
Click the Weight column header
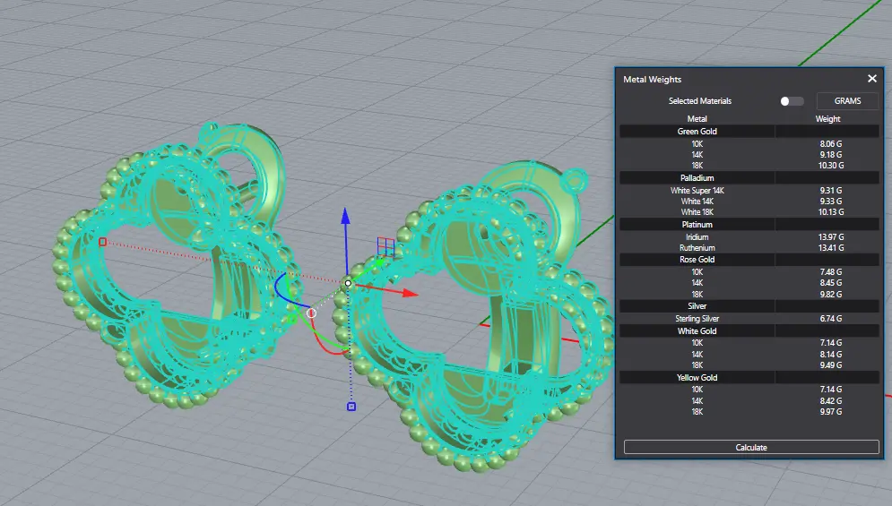[x=827, y=119]
